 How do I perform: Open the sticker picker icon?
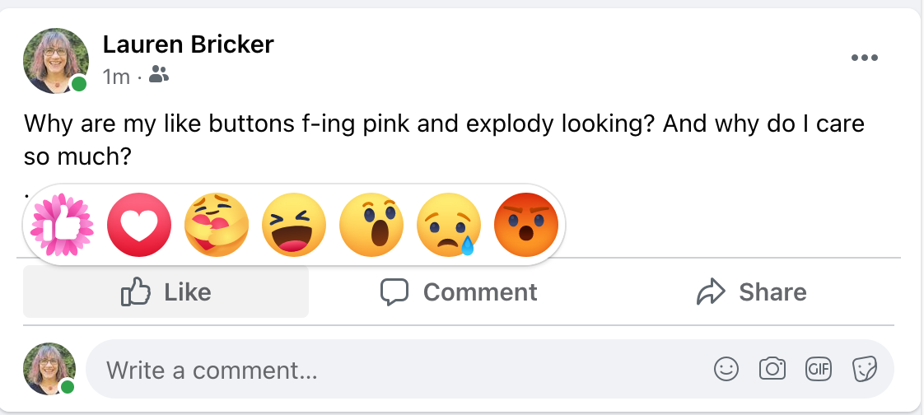[864, 370]
